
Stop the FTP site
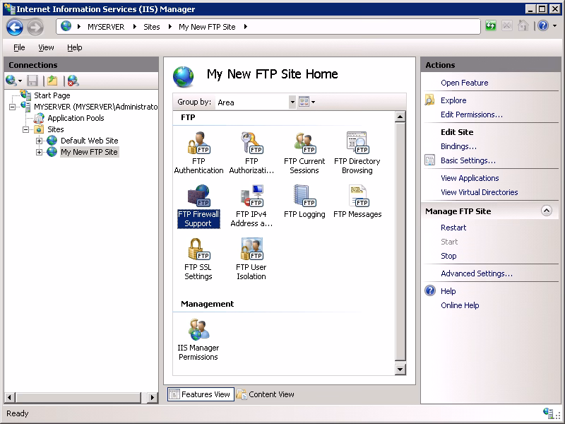click(448, 256)
